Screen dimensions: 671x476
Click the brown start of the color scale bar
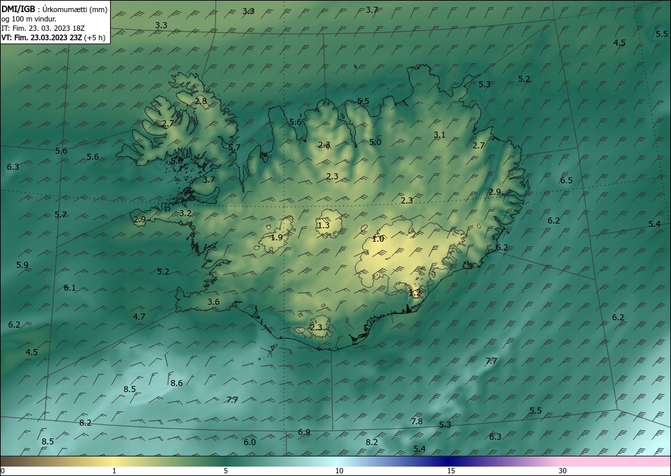point(17,461)
